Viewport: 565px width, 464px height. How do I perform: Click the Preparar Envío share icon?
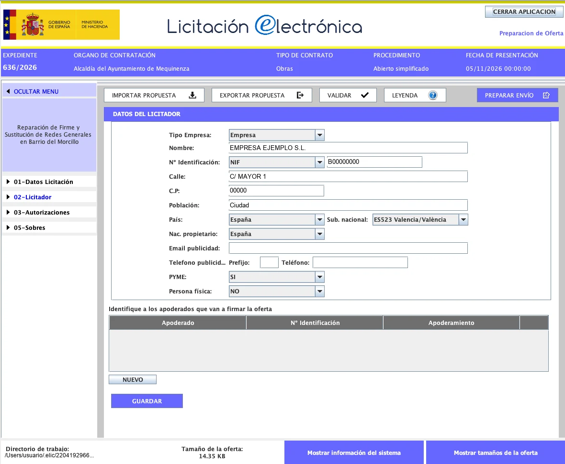[546, 95]
